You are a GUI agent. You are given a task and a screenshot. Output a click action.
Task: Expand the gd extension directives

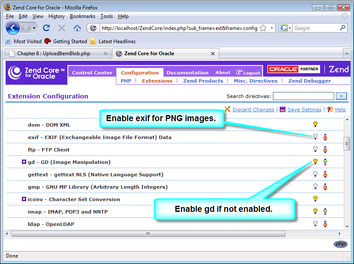pos(24,162)
